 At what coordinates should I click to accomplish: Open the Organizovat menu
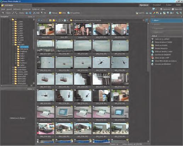tap(26, 9)
